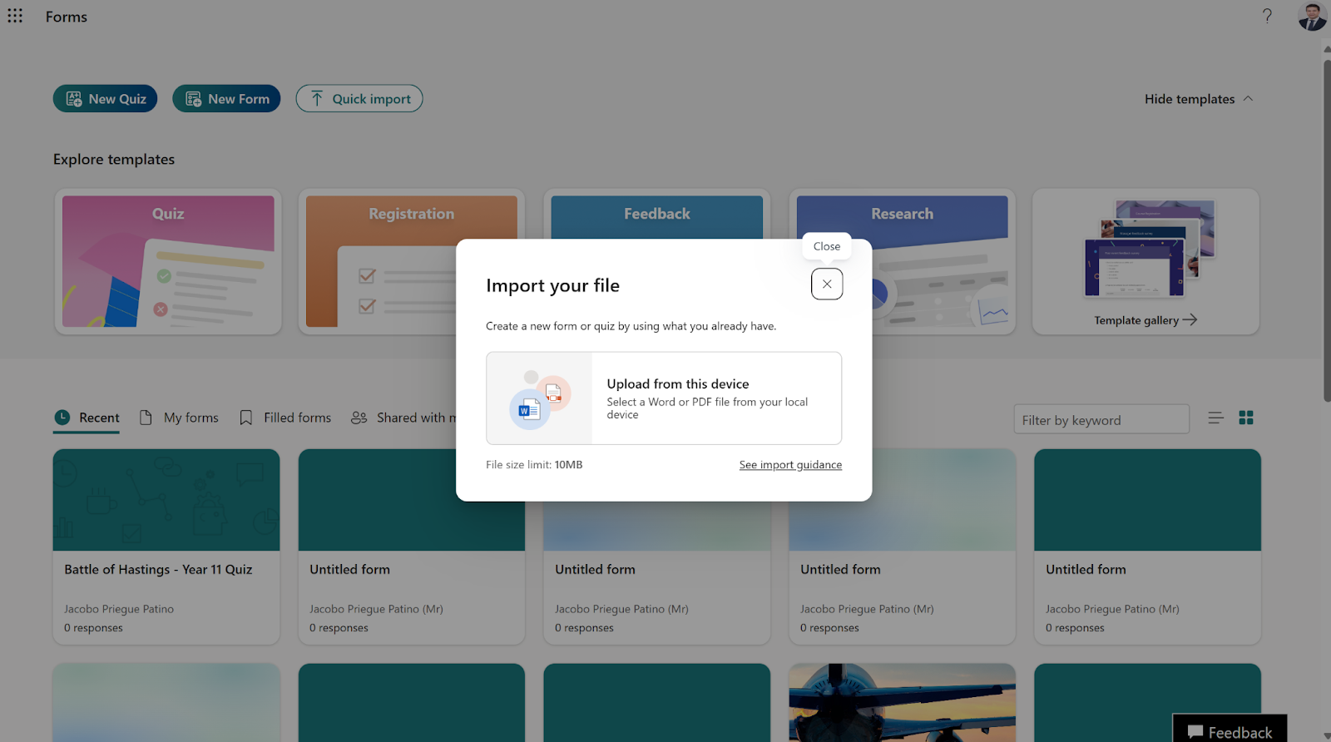
Task: Click the "Import your file" dialog title
Action: click(553, 285)
